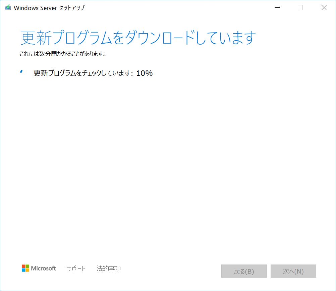
Task: Click the Windows Server setup title bar icon
Action: 8,8
